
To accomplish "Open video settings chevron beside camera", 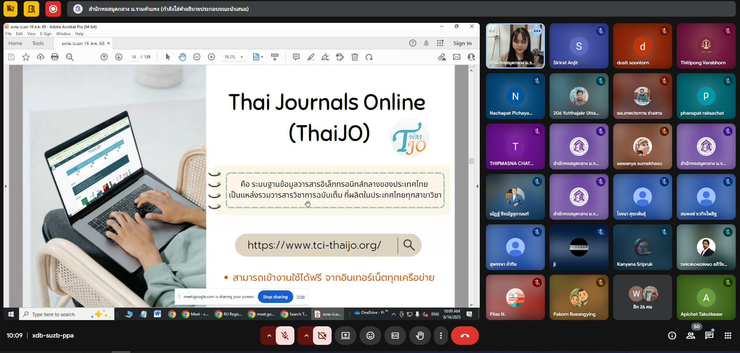I will coord(306,336).
